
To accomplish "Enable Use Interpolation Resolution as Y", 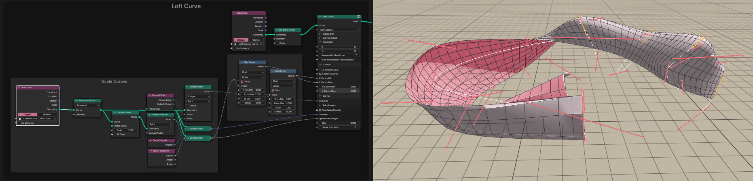I will pos(320,60).
